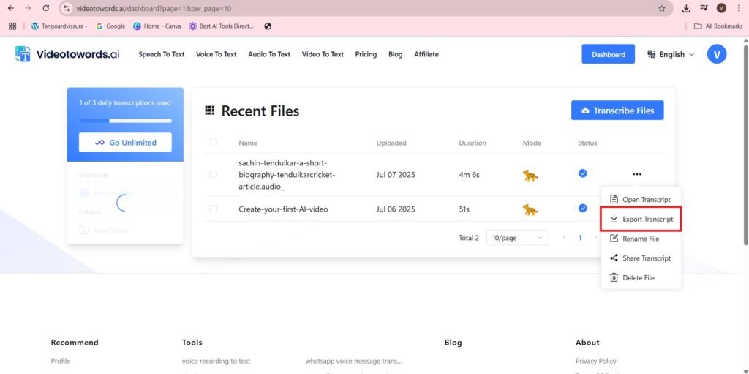Select Delete File from menu
The image size is (749, 374).
(641, 278)
